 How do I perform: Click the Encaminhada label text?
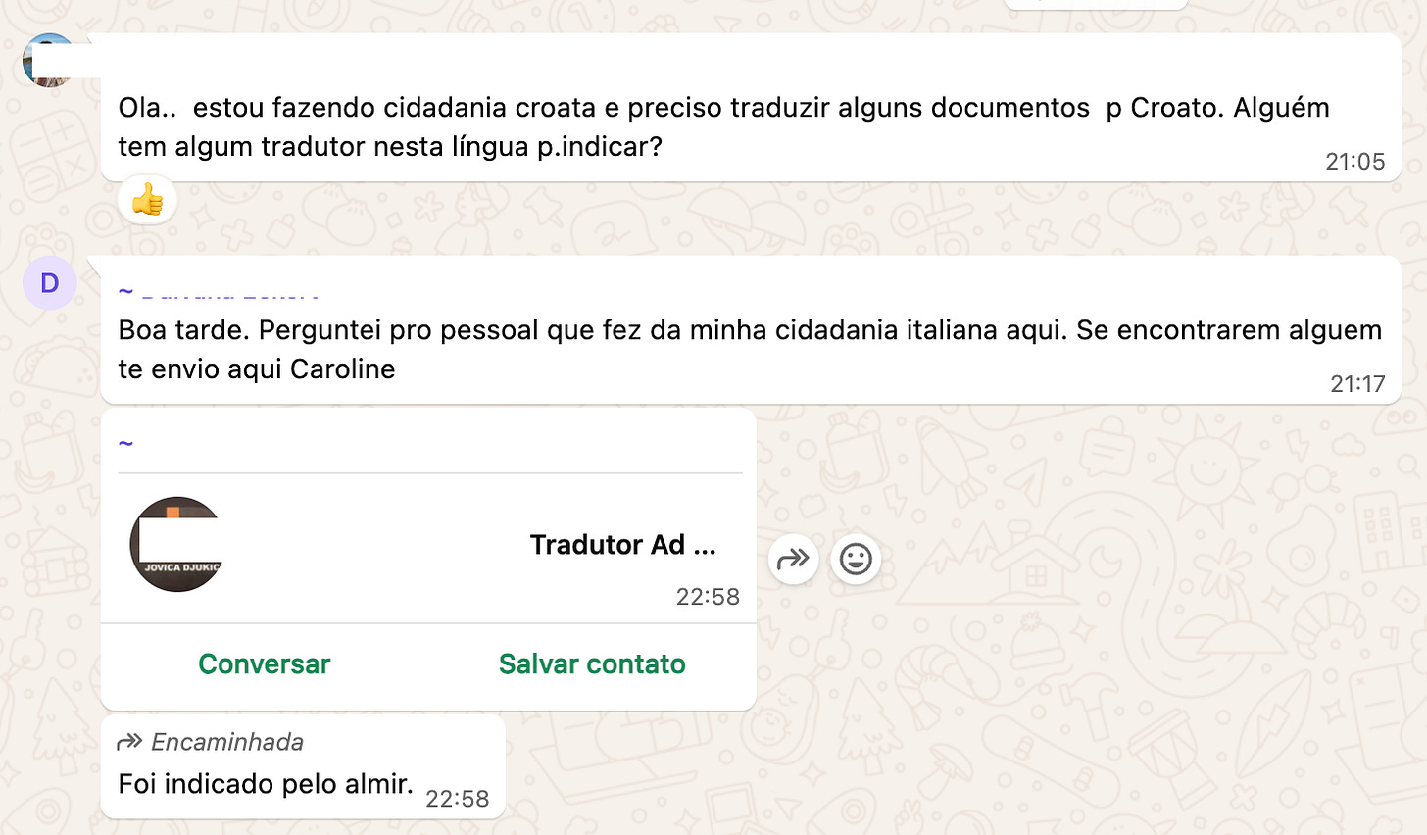(227, 743)
